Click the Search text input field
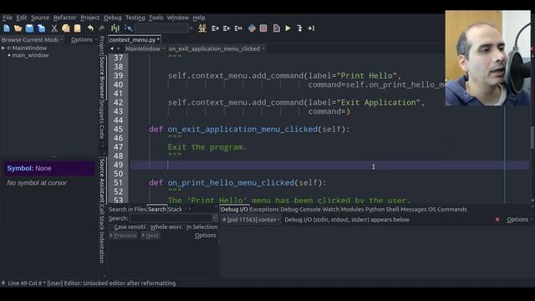The image size is (535, 301). coord(171,218)
